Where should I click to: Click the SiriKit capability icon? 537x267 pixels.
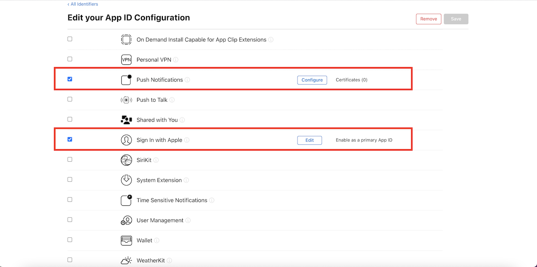pyautogui.click(x=126, y=160)
